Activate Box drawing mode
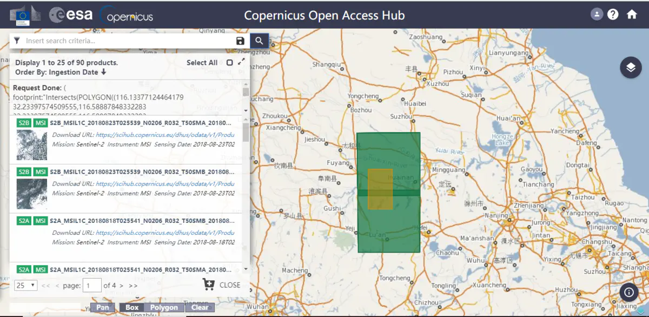 coord(132,307)
